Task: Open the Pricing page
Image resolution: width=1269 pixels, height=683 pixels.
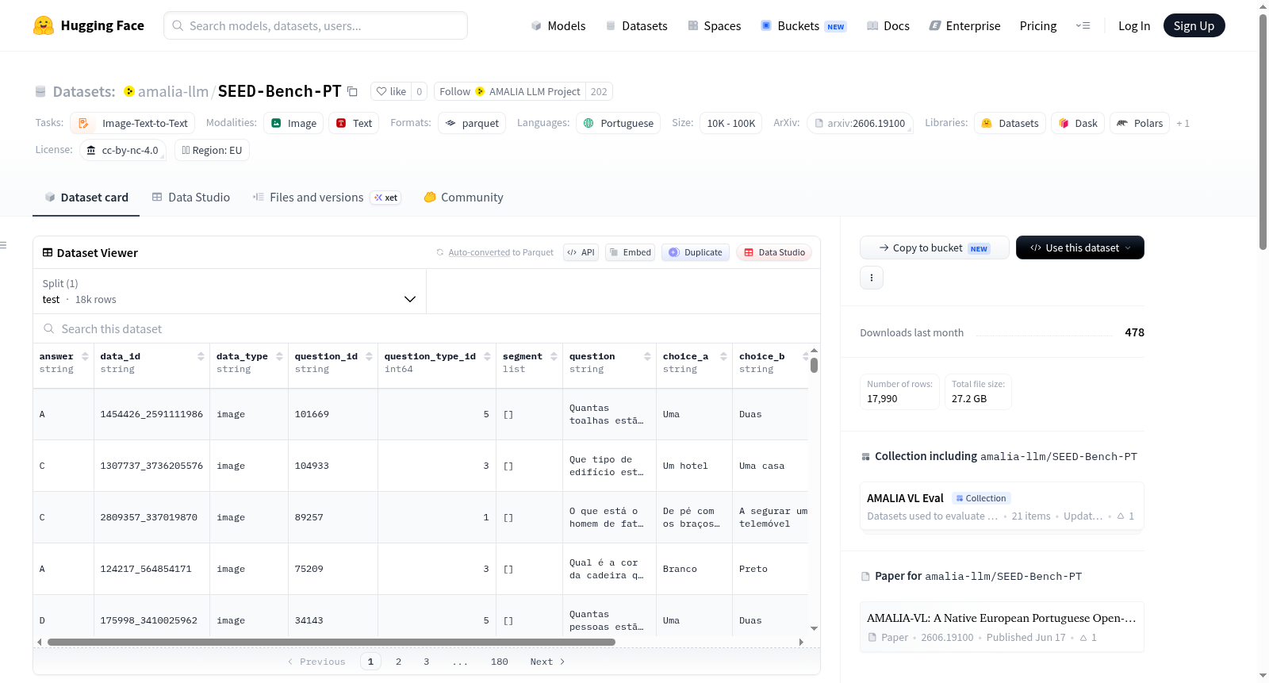Action: (x=1038, y=25)
